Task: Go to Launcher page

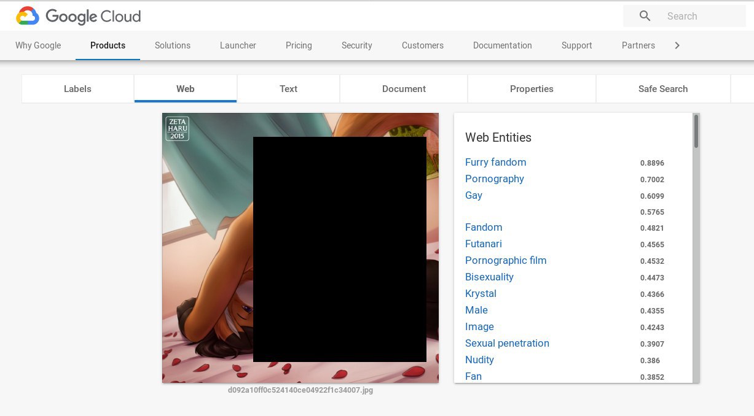Action: 238,45
